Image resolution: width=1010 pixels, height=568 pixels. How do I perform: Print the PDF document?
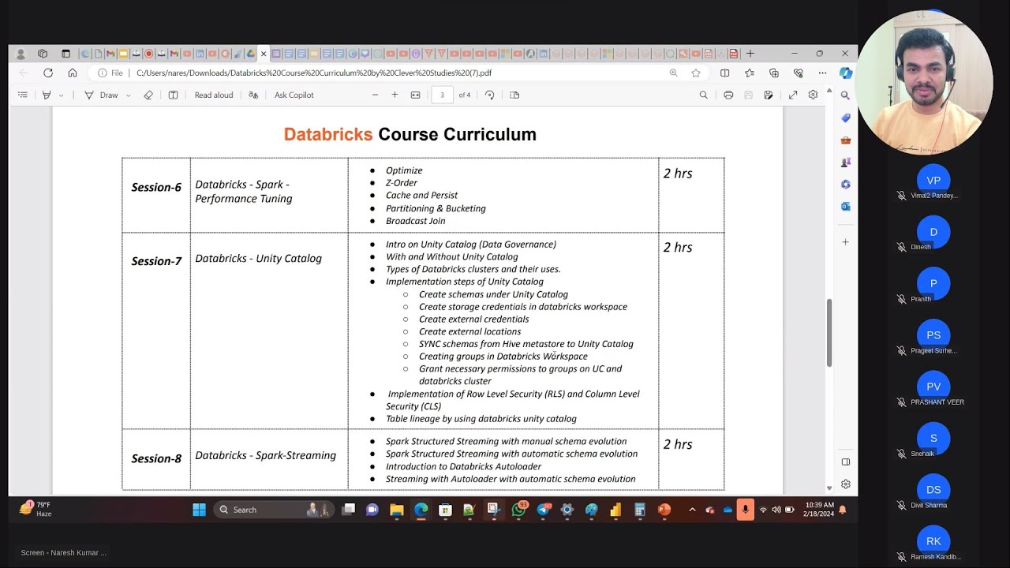click(x=728, y=95)
